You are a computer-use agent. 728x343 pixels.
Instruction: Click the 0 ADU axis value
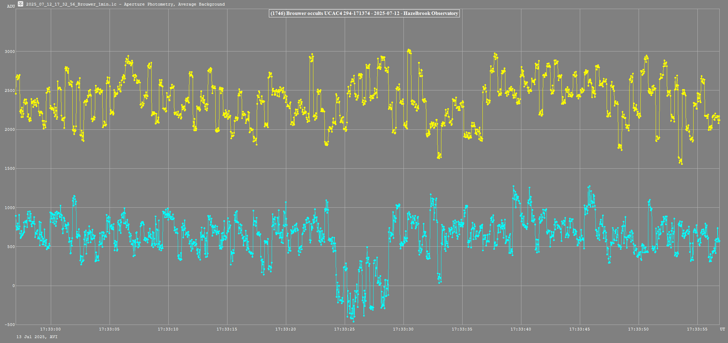point(14,286)
